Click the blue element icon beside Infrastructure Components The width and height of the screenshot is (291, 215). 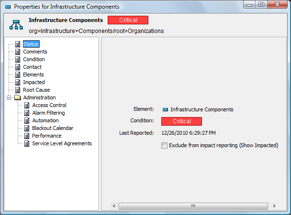coord(165,109)
